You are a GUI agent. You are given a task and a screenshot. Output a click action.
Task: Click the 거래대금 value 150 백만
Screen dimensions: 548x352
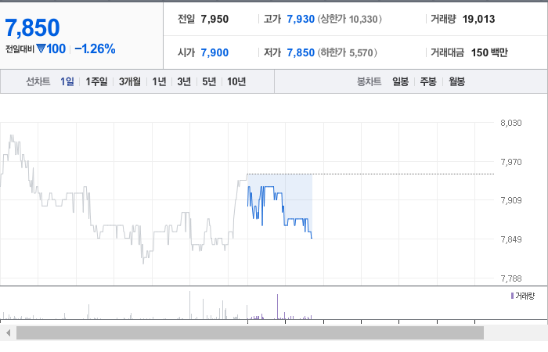[489, 52]
